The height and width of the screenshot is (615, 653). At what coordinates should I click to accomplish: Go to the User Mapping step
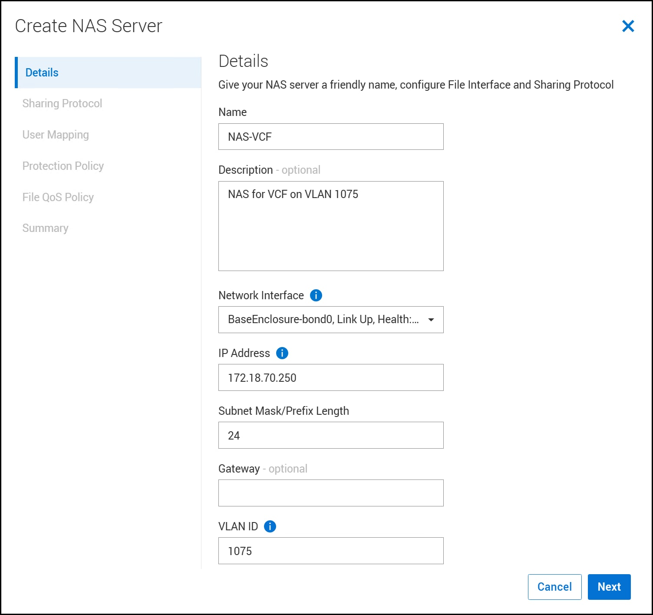click(56, 135)
